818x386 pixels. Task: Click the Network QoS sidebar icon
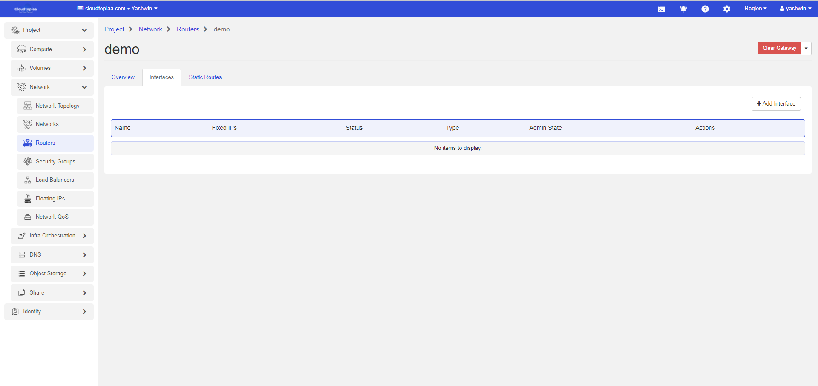coord(28,217)
